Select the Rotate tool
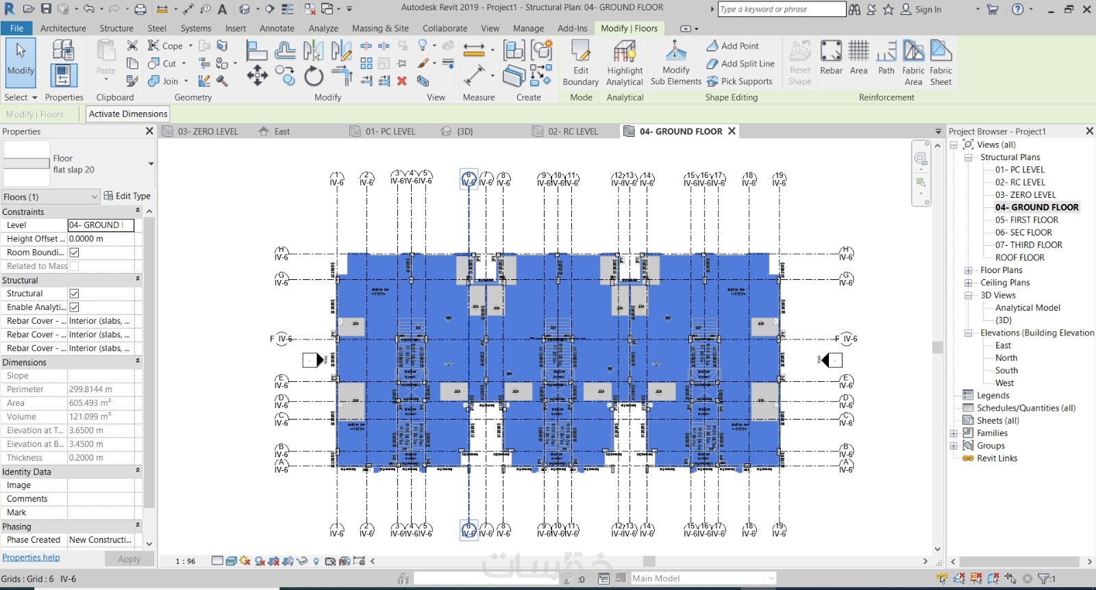 click(314, 75)
